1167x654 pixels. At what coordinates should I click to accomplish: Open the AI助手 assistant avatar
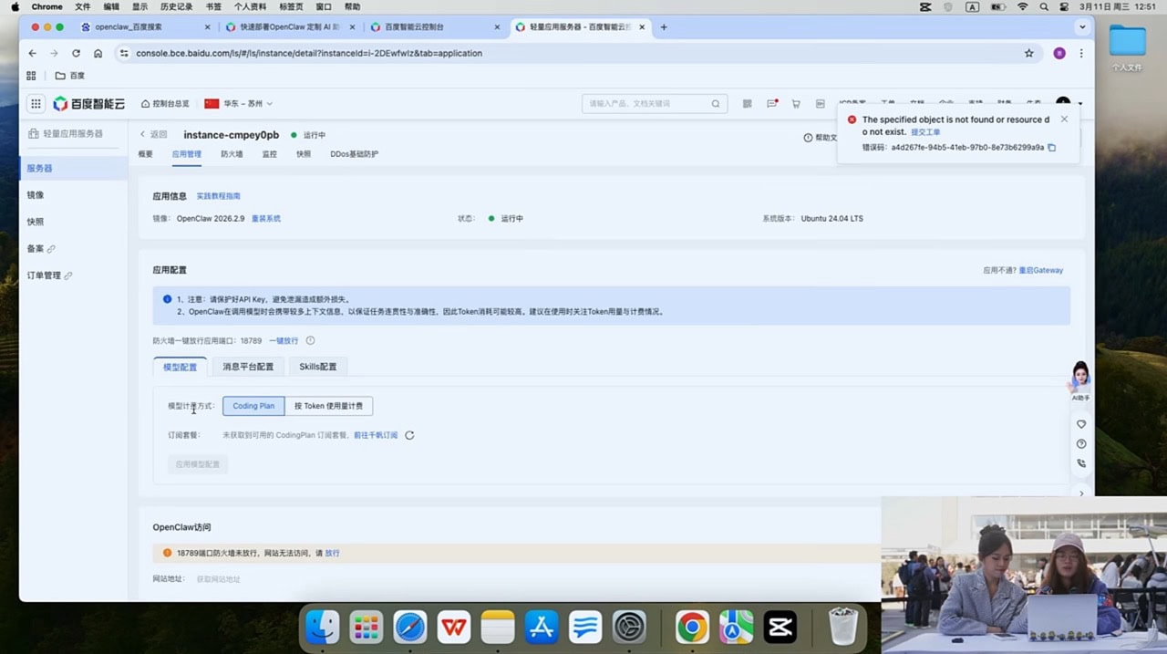(x=1080, y=376)
